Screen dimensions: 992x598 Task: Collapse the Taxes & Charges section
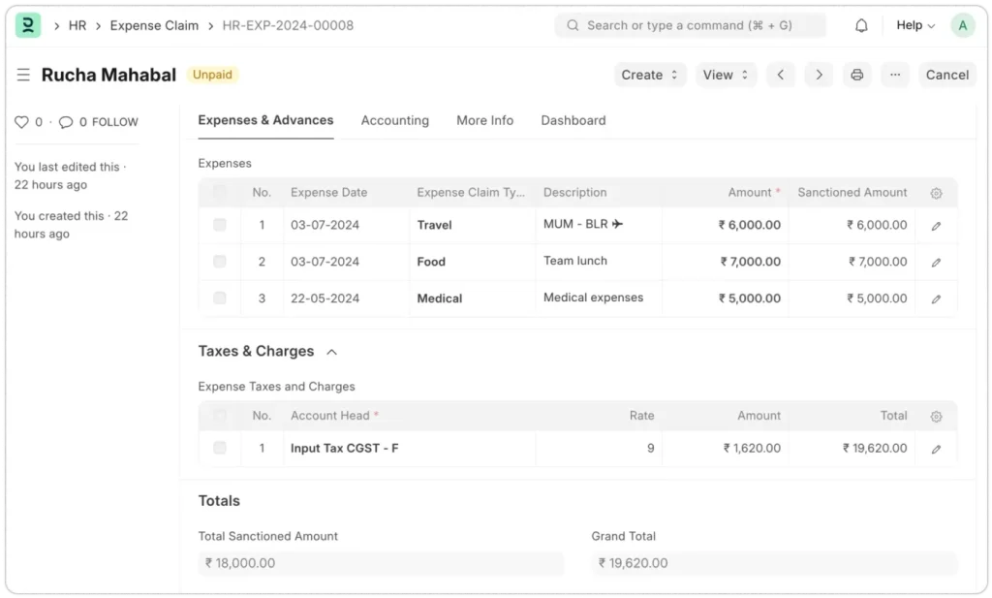(331, 352)
